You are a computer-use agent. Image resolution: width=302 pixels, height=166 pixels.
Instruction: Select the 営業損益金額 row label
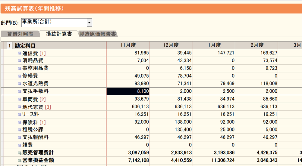[38, 160]
